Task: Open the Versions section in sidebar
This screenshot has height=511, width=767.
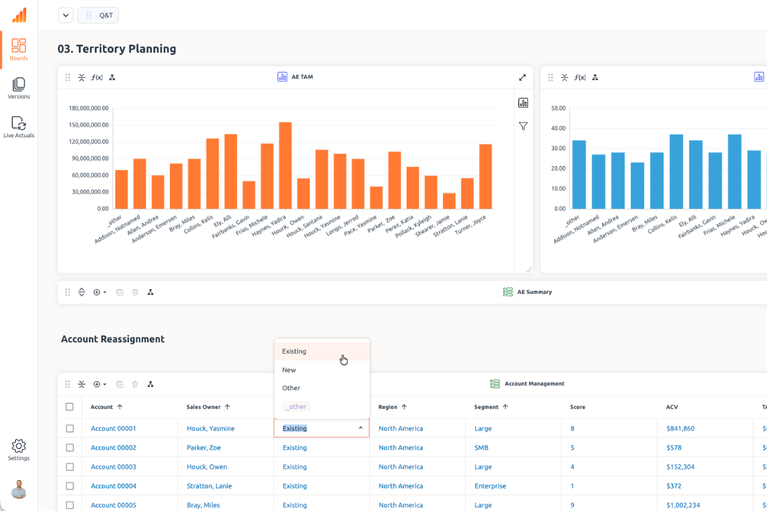Action: (19, 89)
